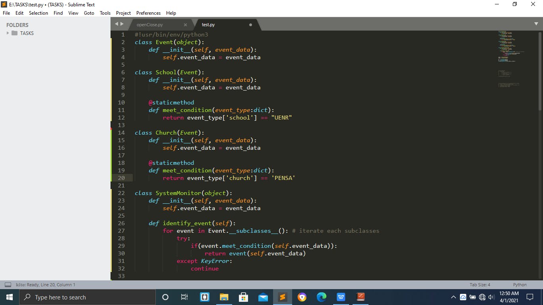Open the Project menu
543x305 pixels.
click(x=123, y=13)
